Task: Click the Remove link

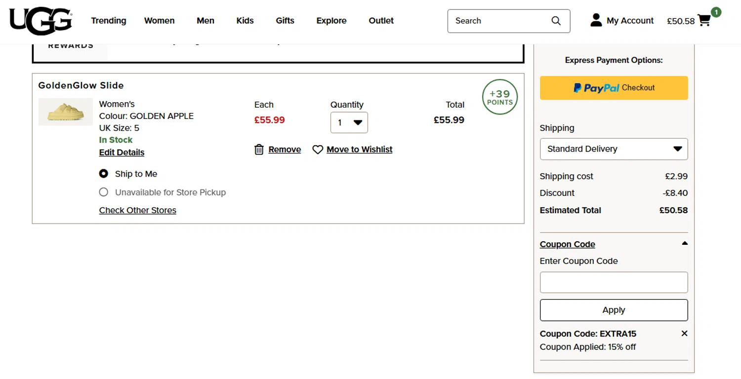Action: [x=285, y=150]
